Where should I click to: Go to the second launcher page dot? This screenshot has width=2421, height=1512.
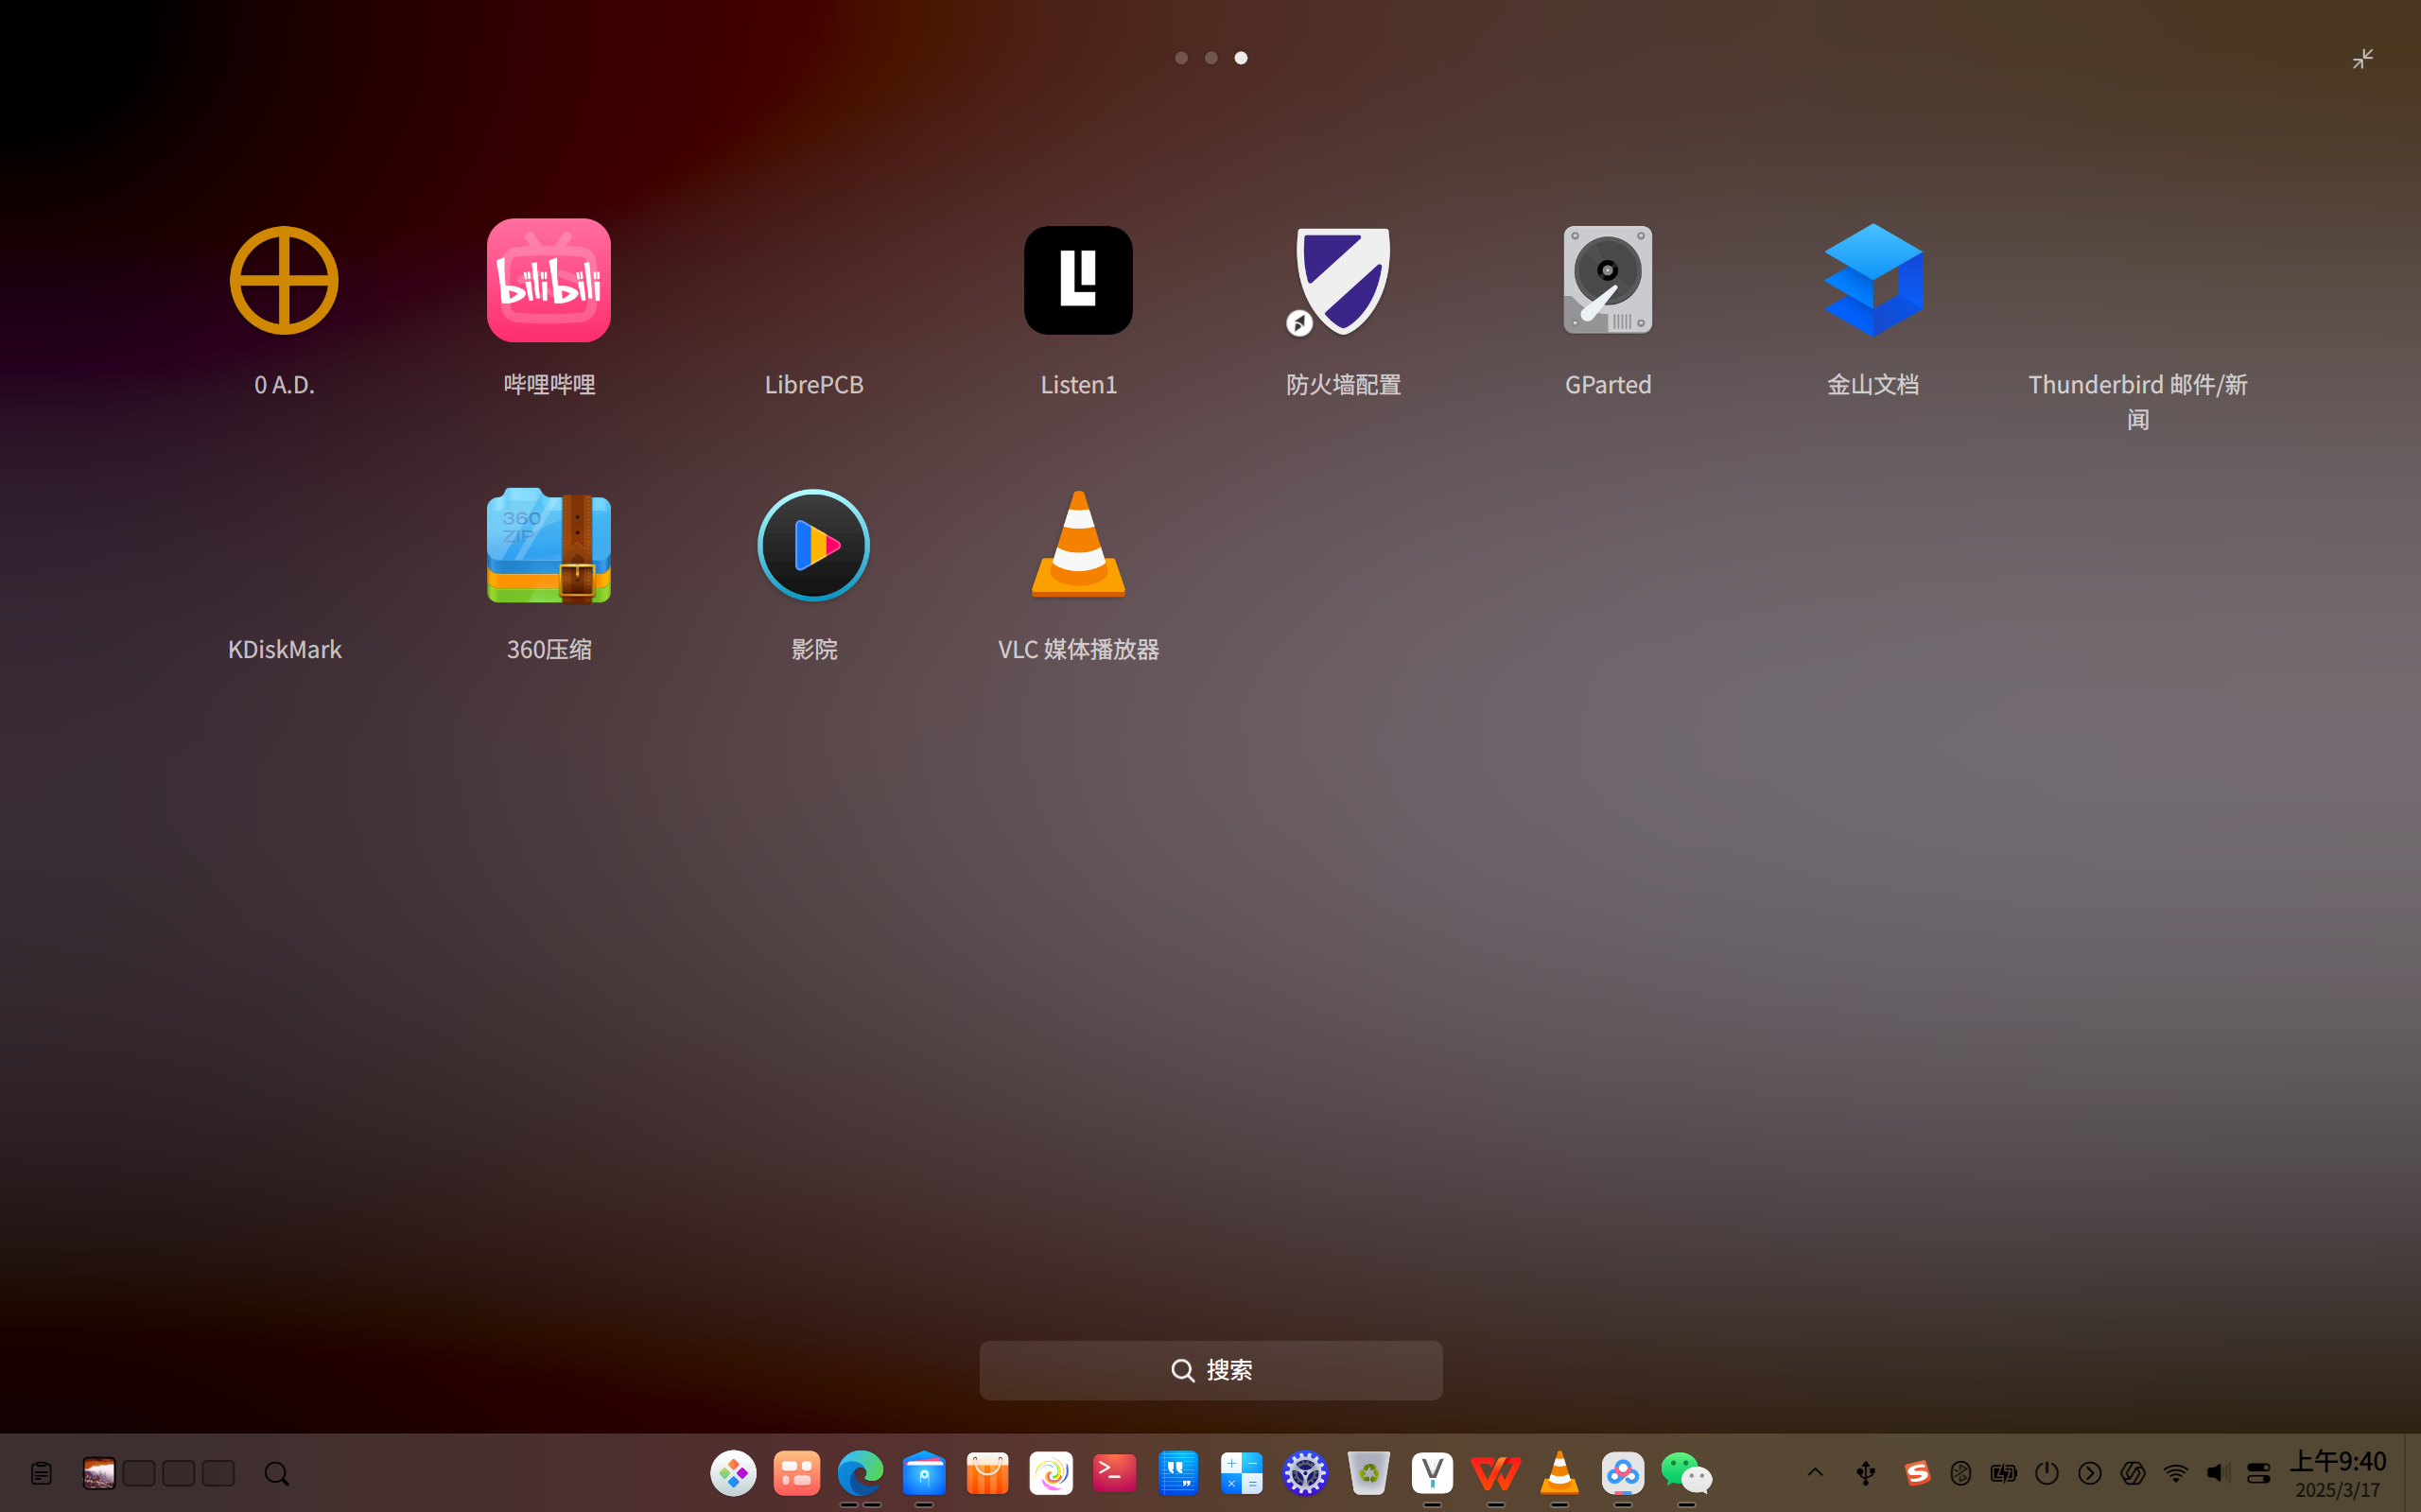1211,58
